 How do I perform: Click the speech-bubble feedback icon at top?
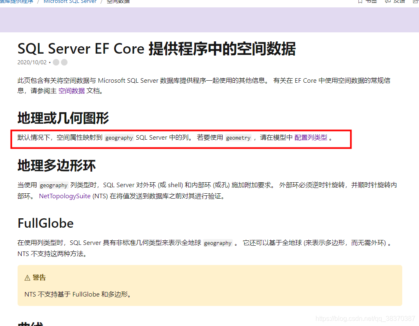(x=388, y=1)
